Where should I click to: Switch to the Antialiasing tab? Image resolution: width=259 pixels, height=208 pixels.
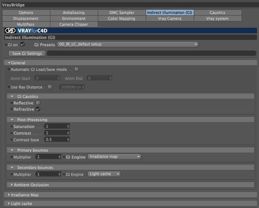click(74, 12)
